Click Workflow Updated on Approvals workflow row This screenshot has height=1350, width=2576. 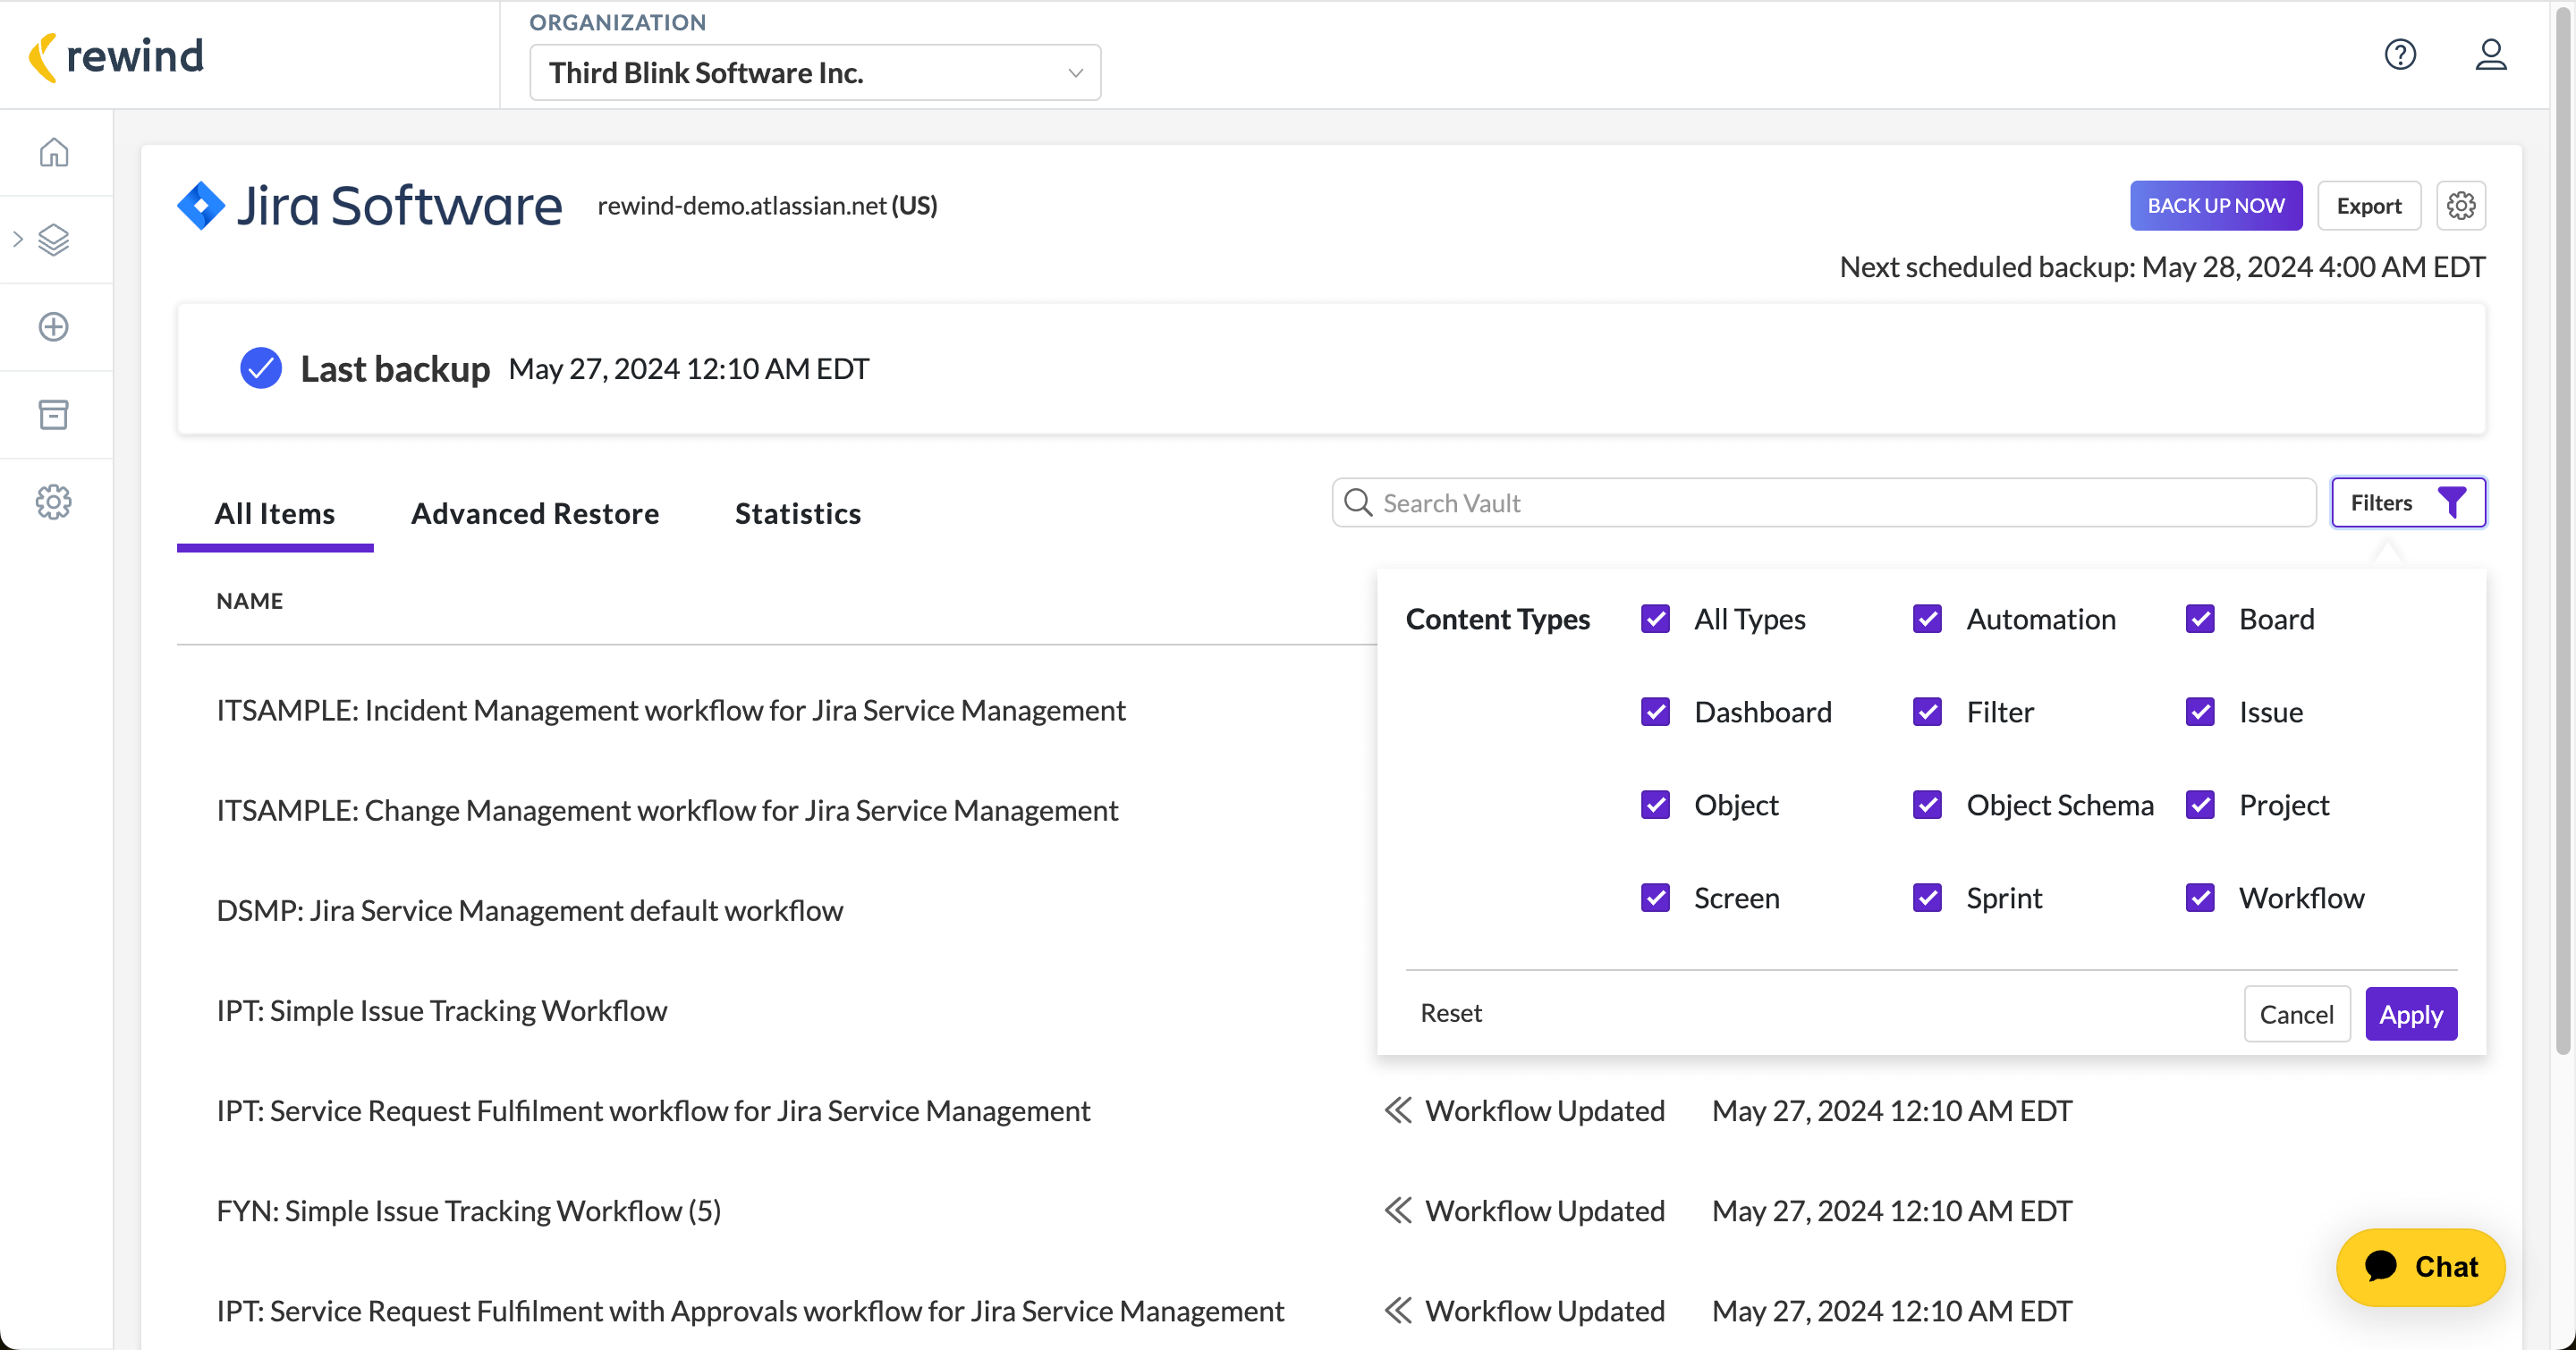click(1545, 1310)
